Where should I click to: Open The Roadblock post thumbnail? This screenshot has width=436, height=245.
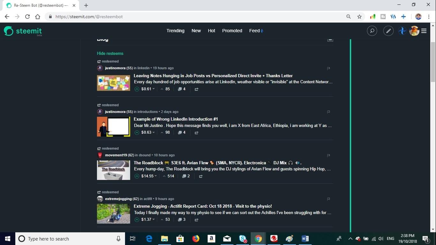coord(114,170)
